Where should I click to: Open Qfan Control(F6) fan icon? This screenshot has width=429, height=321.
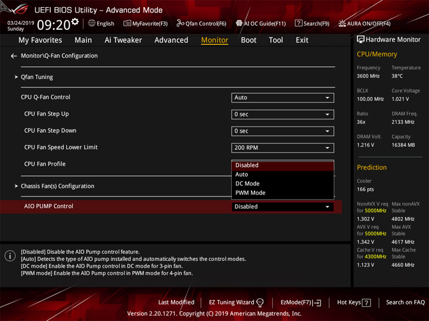pyautogui.click(x=180, y=23)
